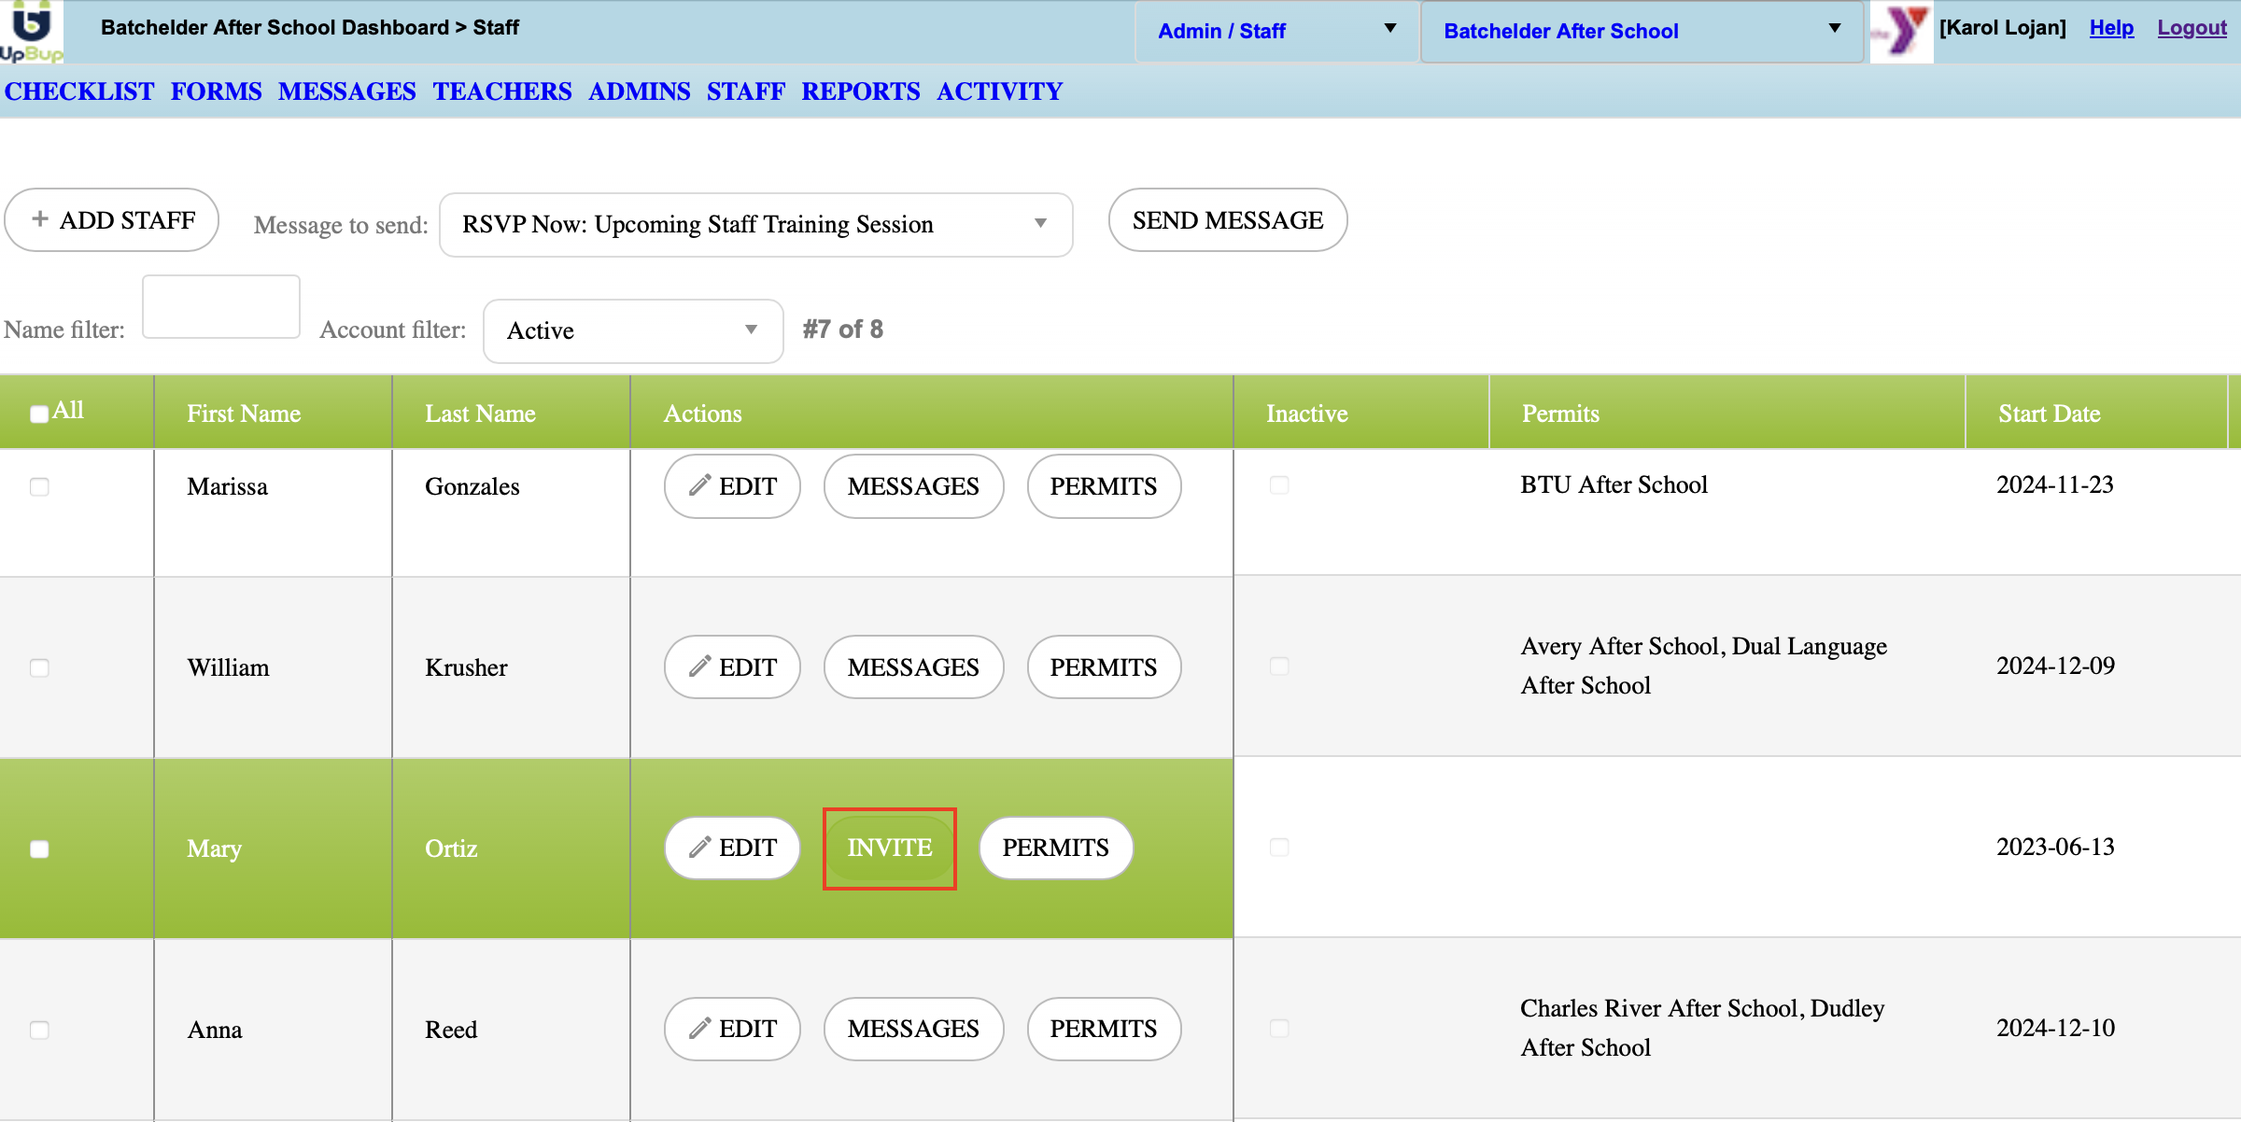Tick the row checkbox for Anna Reed
Image resolution: width=2241 pixels, height=1122 pixels.
pyautogui.click(x=39, y=1030)
